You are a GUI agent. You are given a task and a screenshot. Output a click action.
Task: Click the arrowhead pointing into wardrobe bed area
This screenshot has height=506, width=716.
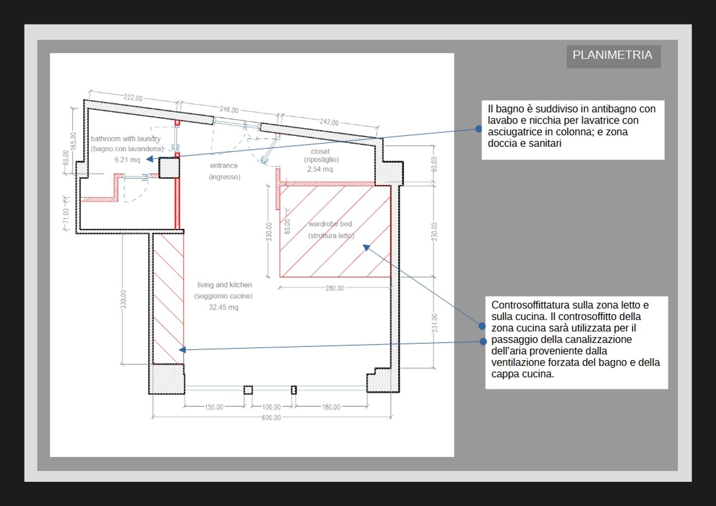click(x=366, y=247)
